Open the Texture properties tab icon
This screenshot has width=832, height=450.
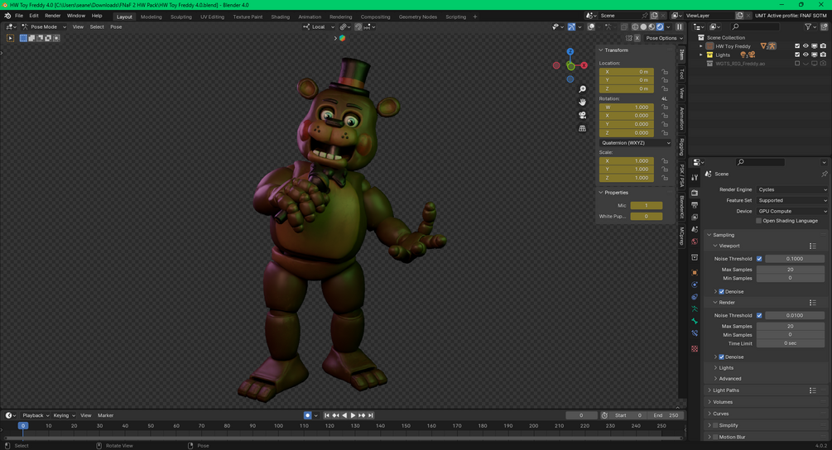(x=695, y=349)
